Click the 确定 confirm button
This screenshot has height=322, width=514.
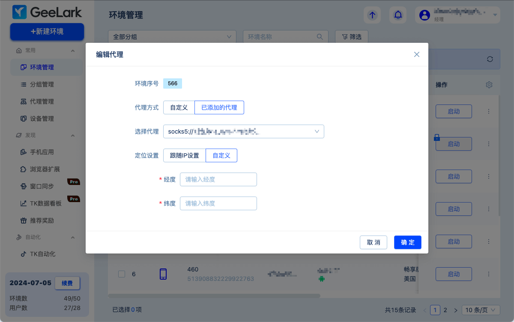click(407, 242)
